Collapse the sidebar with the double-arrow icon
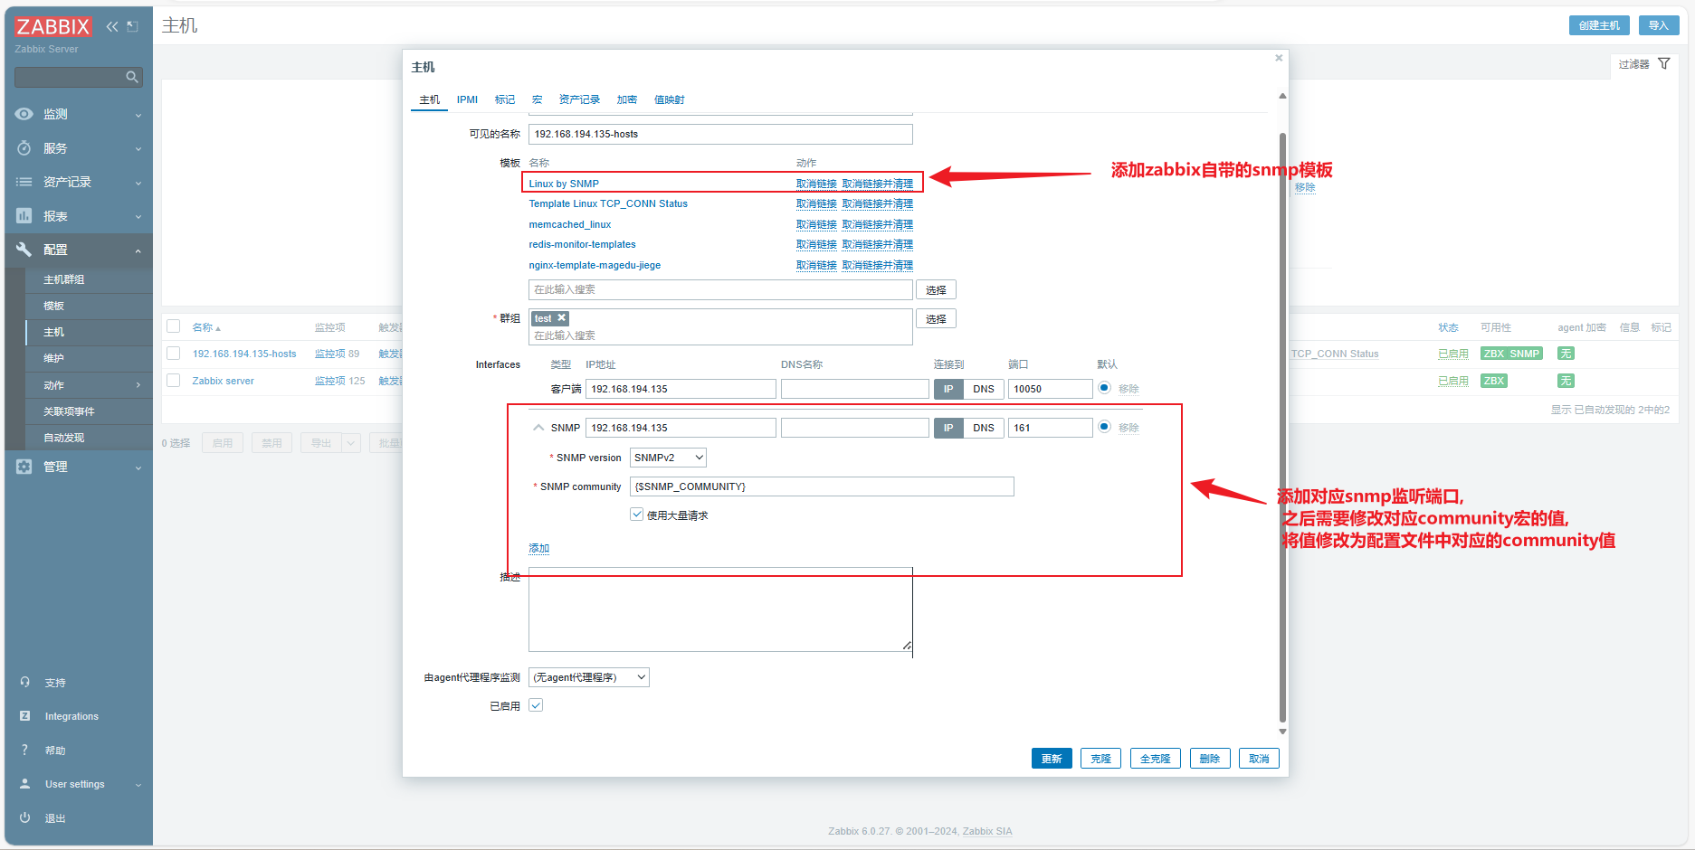 coord(112,26)
